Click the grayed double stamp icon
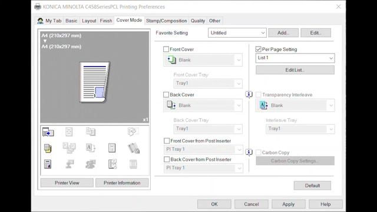The height and width of the screenshot is (212, 377). [x=90, y=164]
